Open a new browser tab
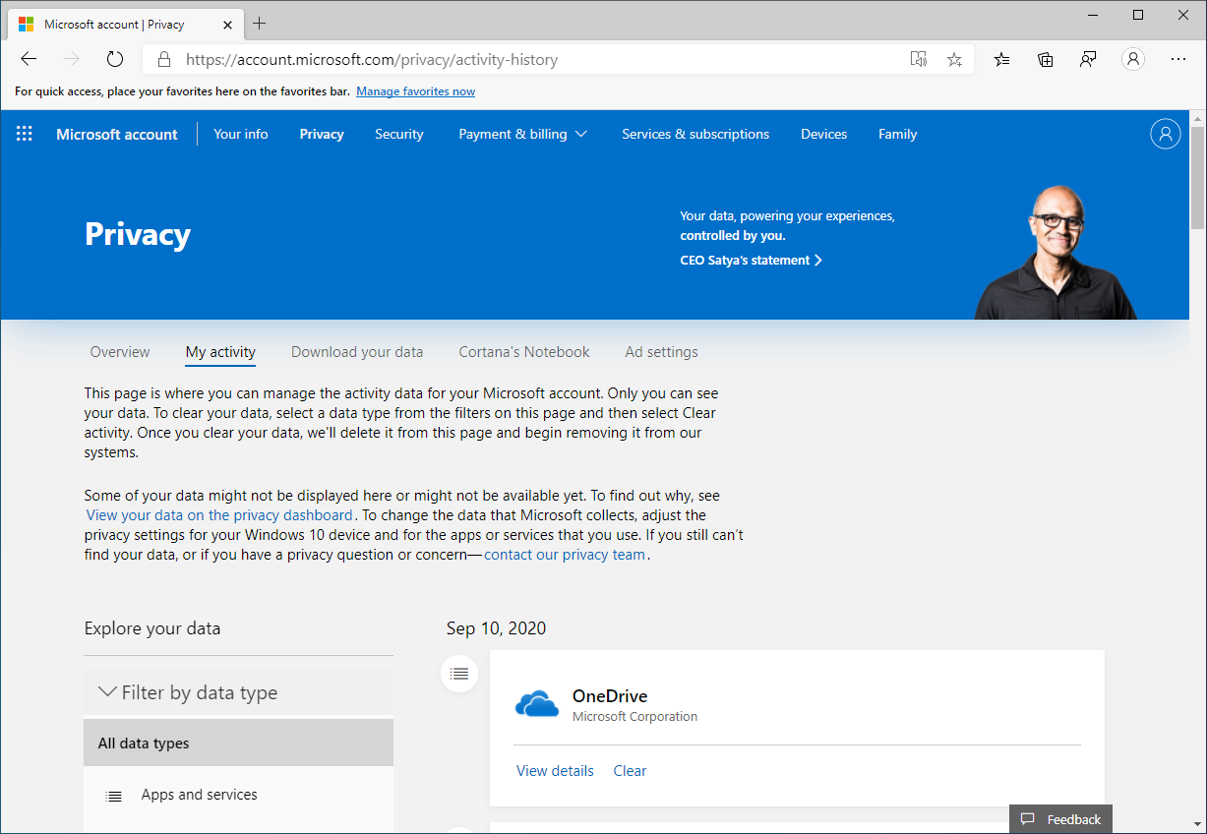Screen dimensions: 1207x834 pos(260,23)
